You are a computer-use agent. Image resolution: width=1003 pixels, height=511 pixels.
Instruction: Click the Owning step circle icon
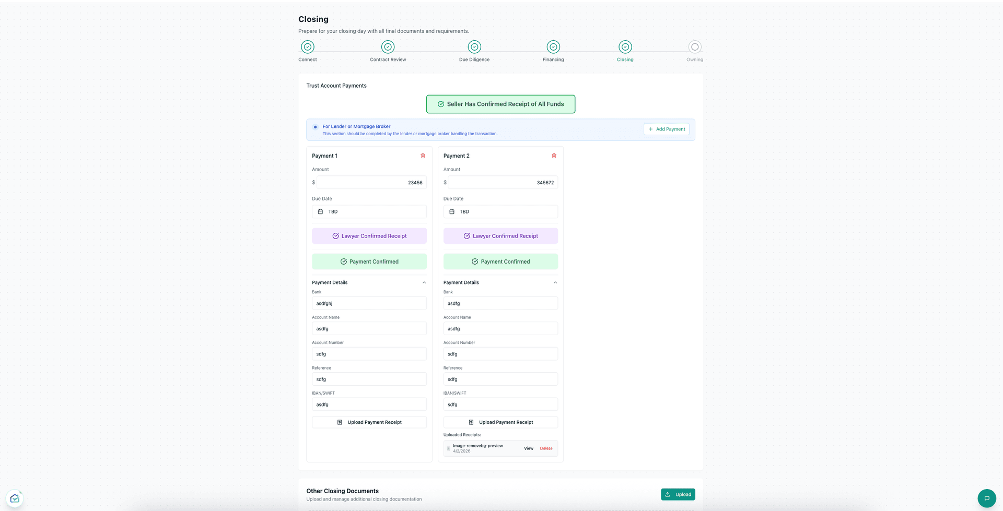coord(695,47)
